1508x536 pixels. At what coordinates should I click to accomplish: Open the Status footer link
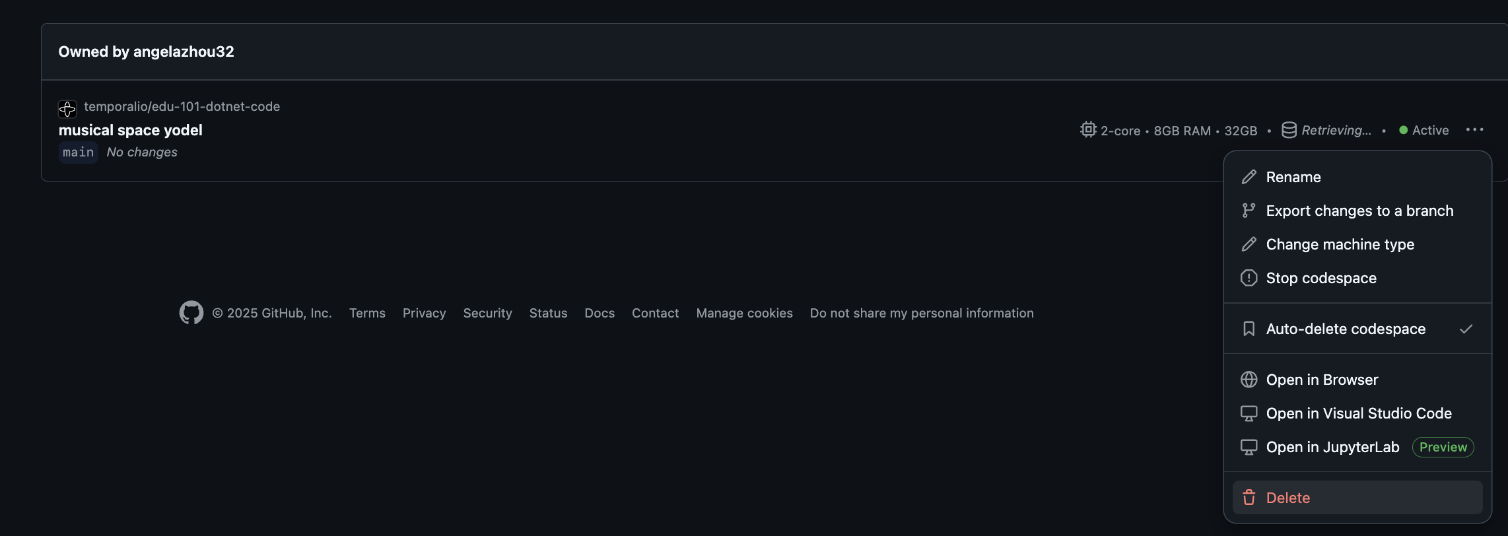click(x=548, y=313)
